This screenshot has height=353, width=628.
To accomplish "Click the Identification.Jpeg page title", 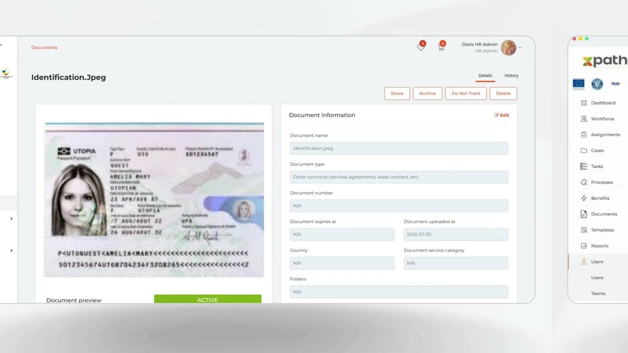I will pos(69,77).
